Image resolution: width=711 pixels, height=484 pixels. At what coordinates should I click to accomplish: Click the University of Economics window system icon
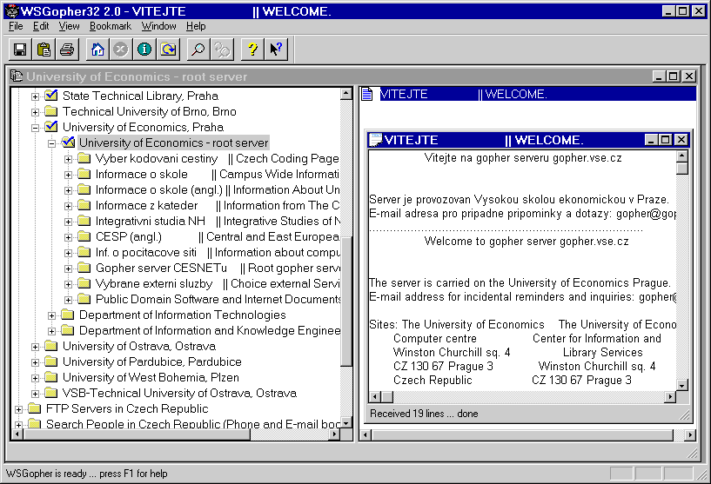17,76
